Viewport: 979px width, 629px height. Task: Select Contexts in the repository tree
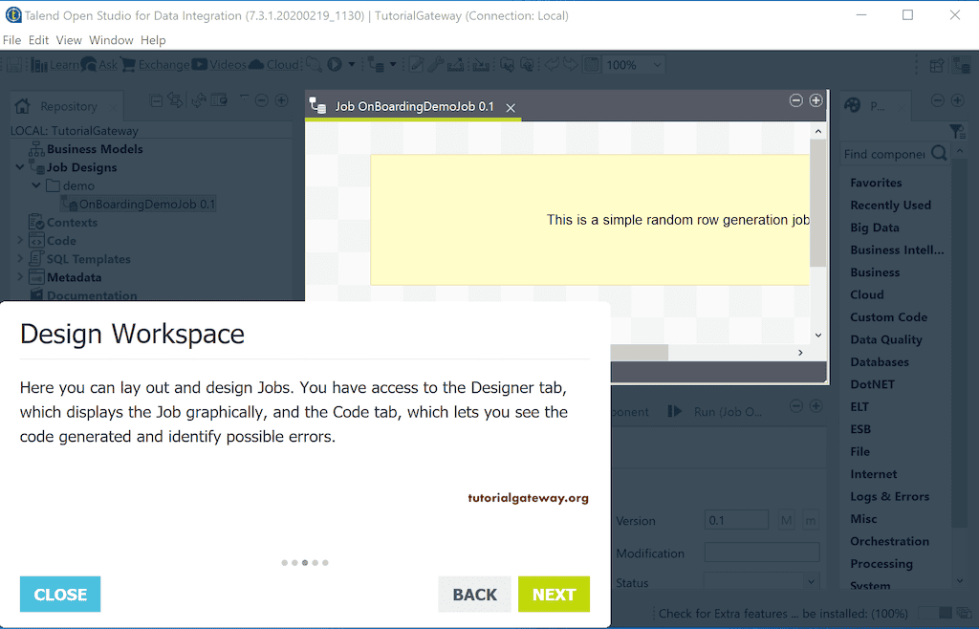coord(63,222)
